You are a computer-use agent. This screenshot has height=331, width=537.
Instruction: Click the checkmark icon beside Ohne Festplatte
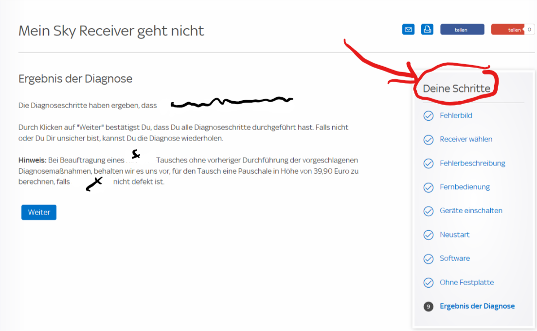[x=429, y=283]
